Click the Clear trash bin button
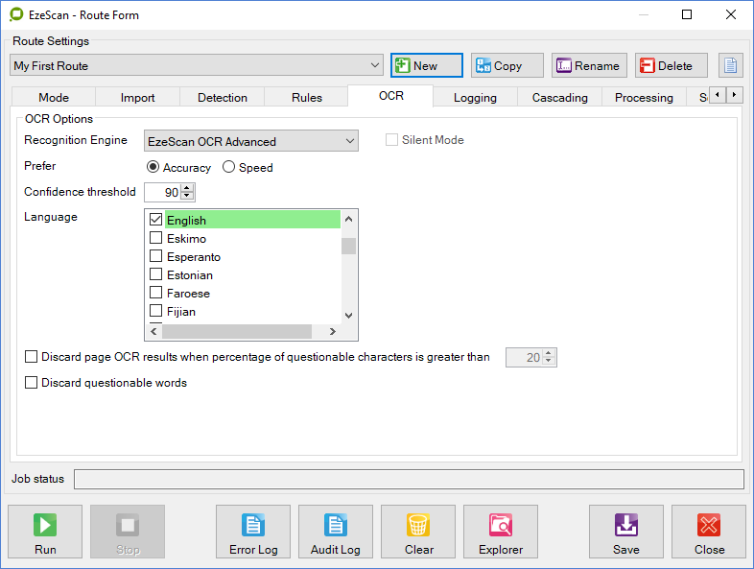 tap(418, 532)
